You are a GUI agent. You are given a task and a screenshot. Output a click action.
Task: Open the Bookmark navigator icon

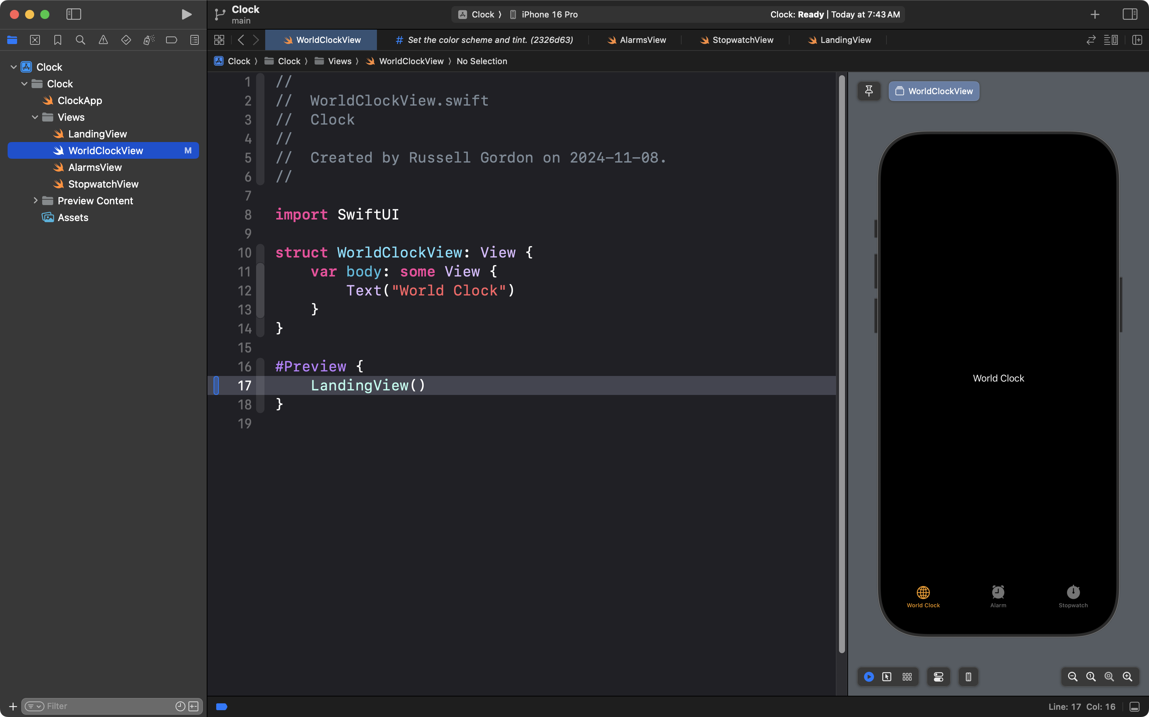tap(57, 40)
